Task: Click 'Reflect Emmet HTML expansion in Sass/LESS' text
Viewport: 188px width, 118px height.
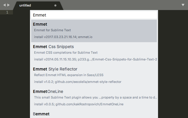Action: click(69, 75)
